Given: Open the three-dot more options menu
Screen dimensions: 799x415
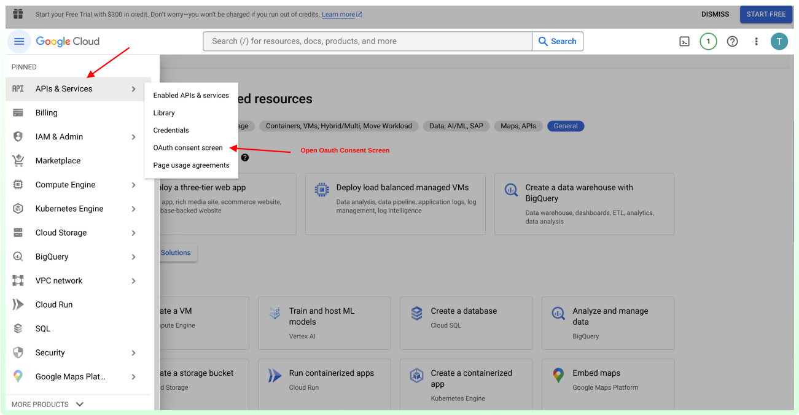Looking at the screenshot, I should coord(756,41).
